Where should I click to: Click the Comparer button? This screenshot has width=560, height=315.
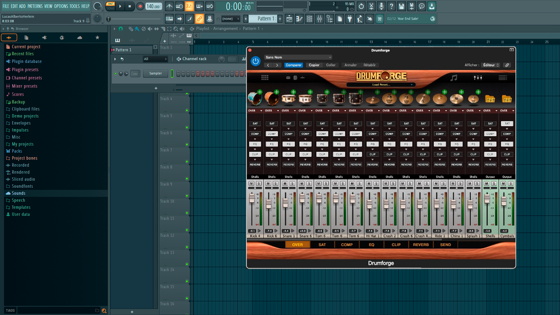click(x=294, y=65)
